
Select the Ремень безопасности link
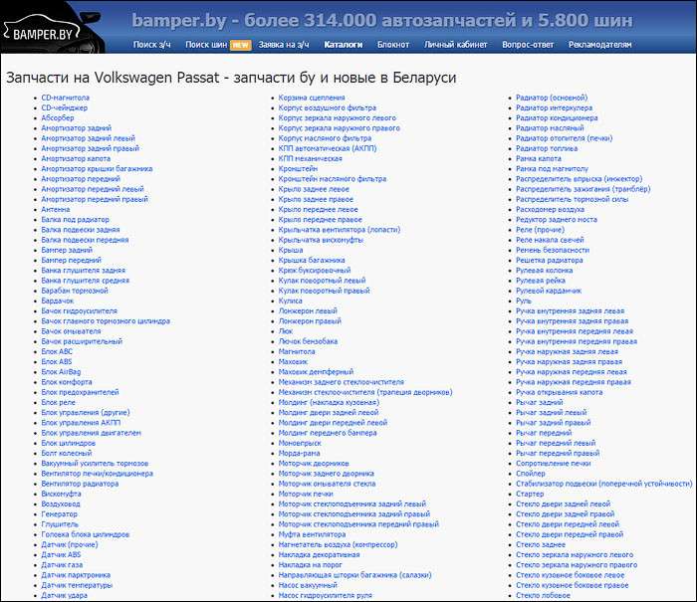(x=552, y=250)
